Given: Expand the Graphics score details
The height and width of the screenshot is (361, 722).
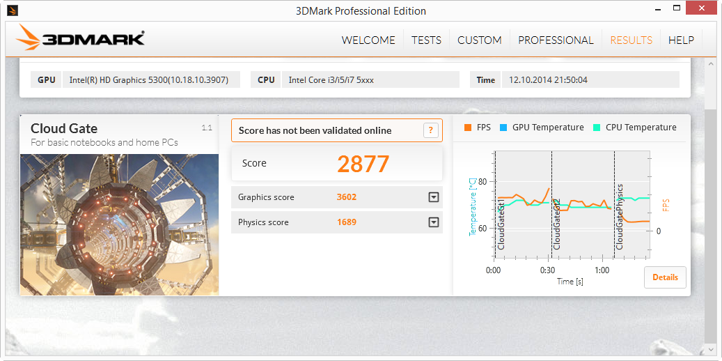Looking at the screenshot, I should click(x=433, y=197).
